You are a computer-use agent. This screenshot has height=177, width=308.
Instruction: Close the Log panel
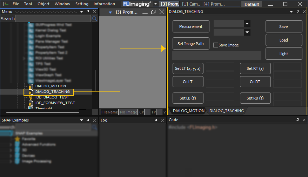(x=162, y=120)
